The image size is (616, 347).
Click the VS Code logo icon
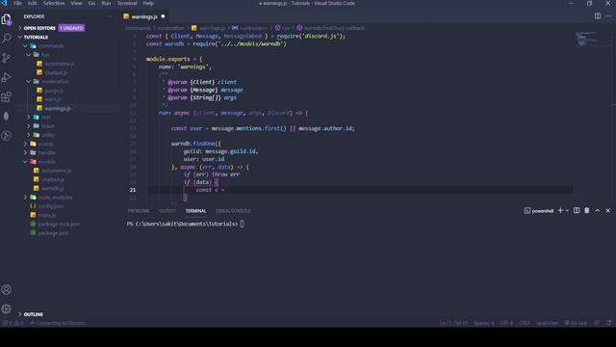coord(4,3)
